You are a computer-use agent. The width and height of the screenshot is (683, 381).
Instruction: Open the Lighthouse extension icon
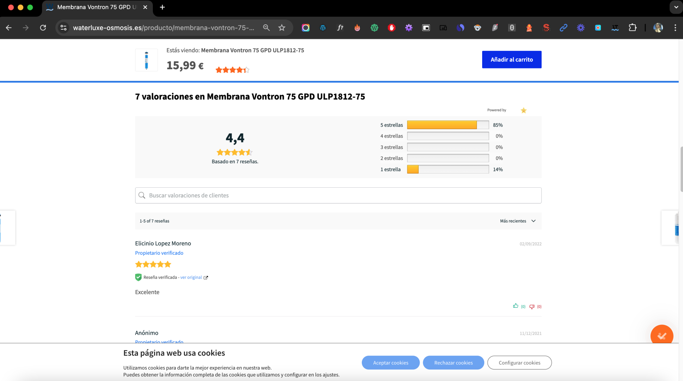point(529,28)
